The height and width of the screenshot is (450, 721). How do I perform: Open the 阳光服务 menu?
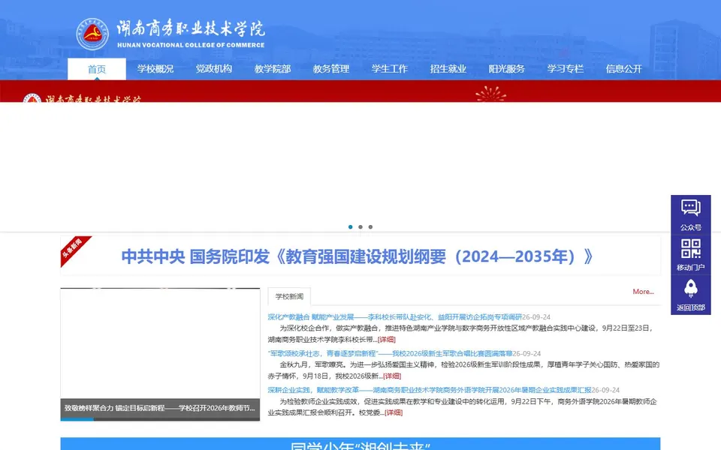point(507,69)
